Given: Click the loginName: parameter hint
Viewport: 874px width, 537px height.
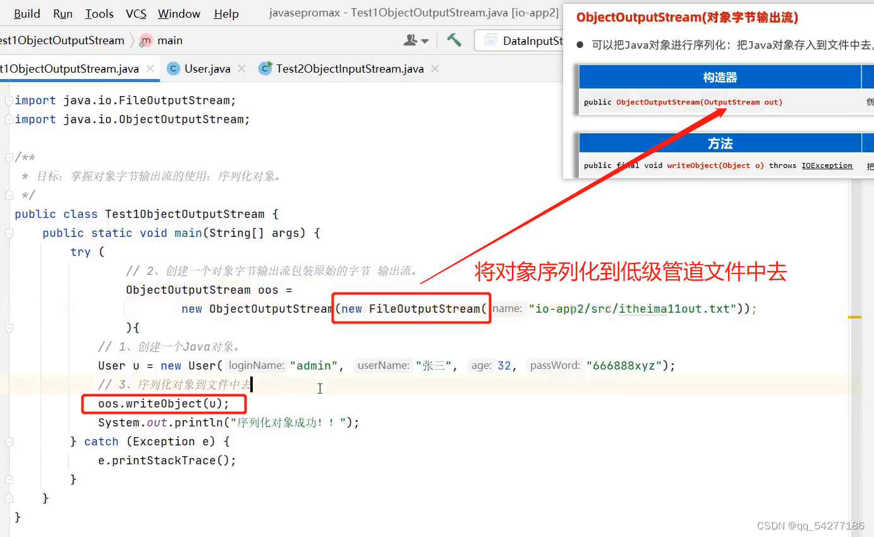Looking at the screenshot, I should click(x=257, y=366).
